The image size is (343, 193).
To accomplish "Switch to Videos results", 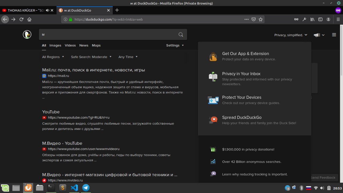I will (70, 45).
